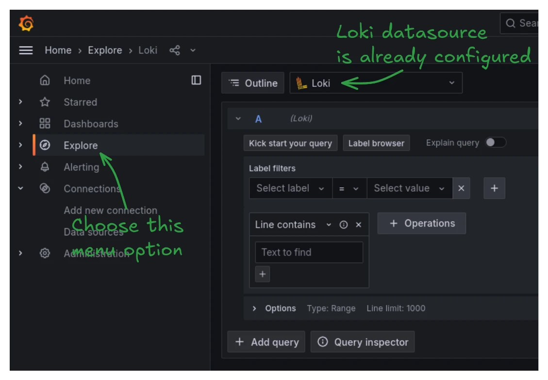This screenshot has width=548, height=380.
Task: Open the Select value dropdown
Action: click(x=409, y=188)
